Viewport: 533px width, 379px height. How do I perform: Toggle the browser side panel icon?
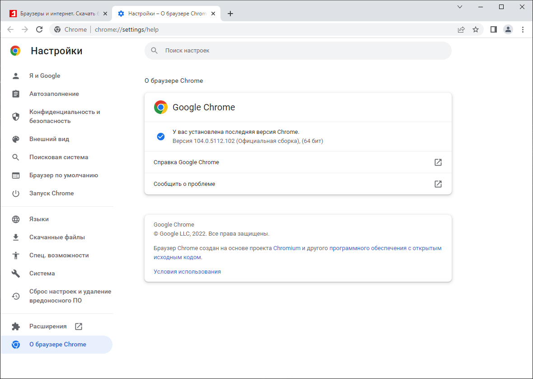[x=494, y=29]
